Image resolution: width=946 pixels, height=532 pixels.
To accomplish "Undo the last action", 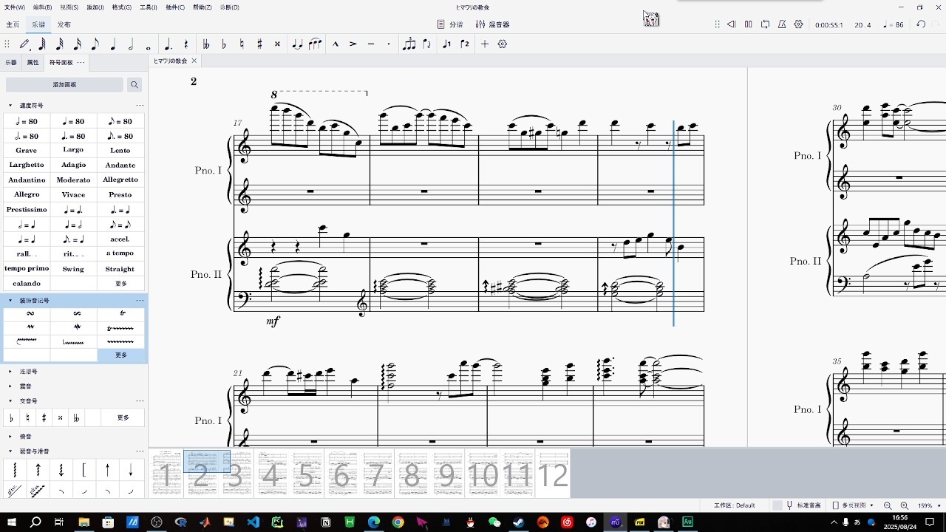I will 921,24.
